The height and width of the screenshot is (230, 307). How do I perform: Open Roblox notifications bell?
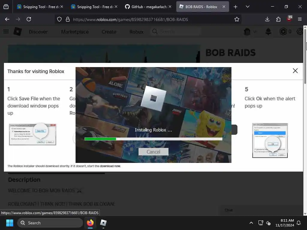(268, 31)
